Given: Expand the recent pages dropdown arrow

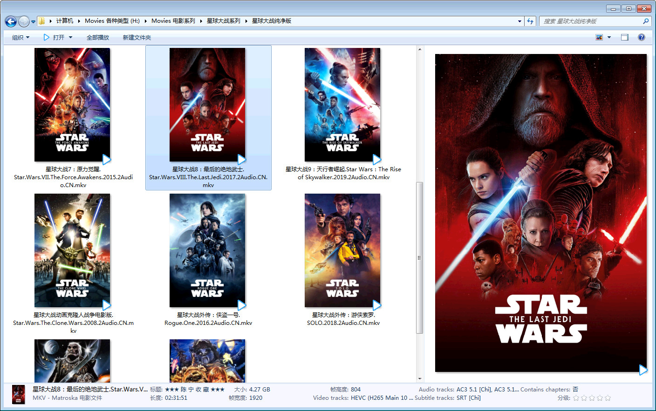Looking at the screenshot, I should click(33, 21).
